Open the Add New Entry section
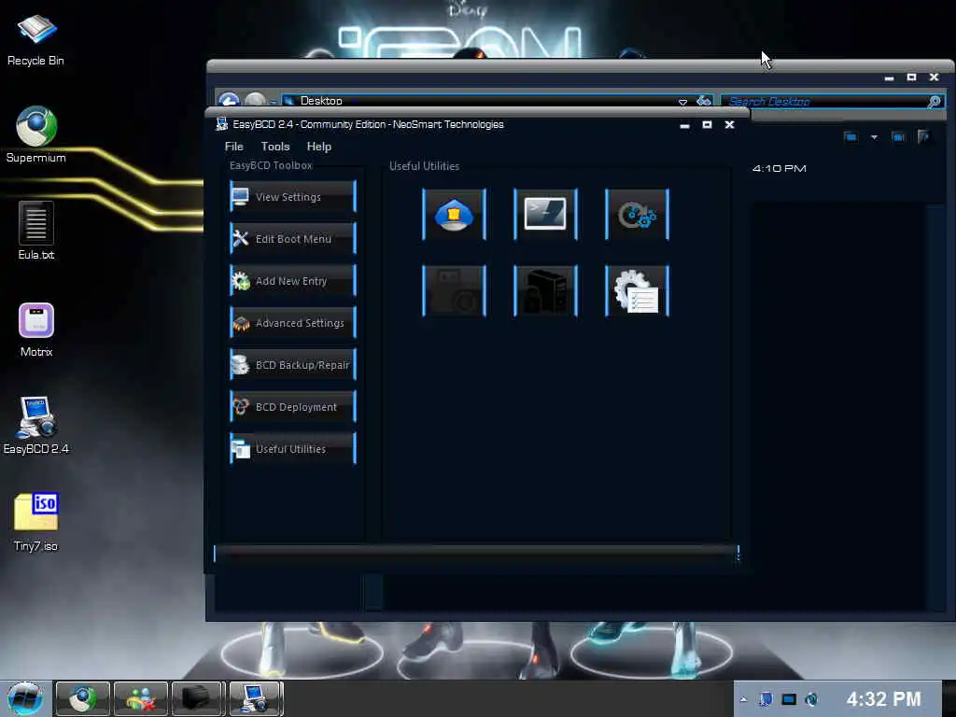 pos(292,281)
